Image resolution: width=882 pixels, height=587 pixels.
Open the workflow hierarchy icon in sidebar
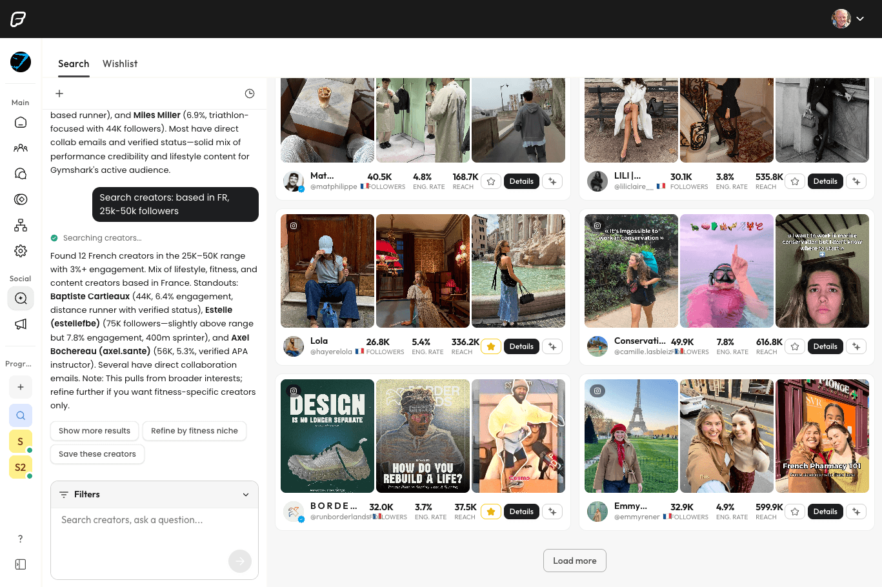pyautogui.click(x=21, y=225)
